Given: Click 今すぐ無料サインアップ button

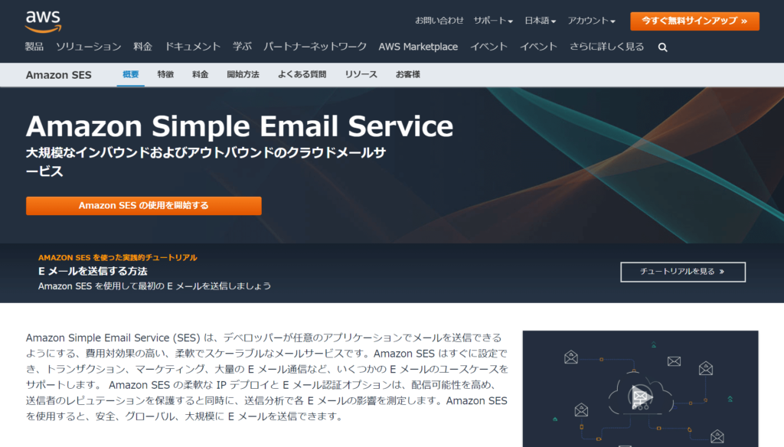Looking at the screenshot, I should click(694, 21).
